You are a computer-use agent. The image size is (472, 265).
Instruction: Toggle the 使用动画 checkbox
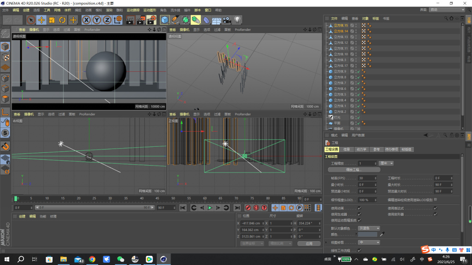click(360, 208)
